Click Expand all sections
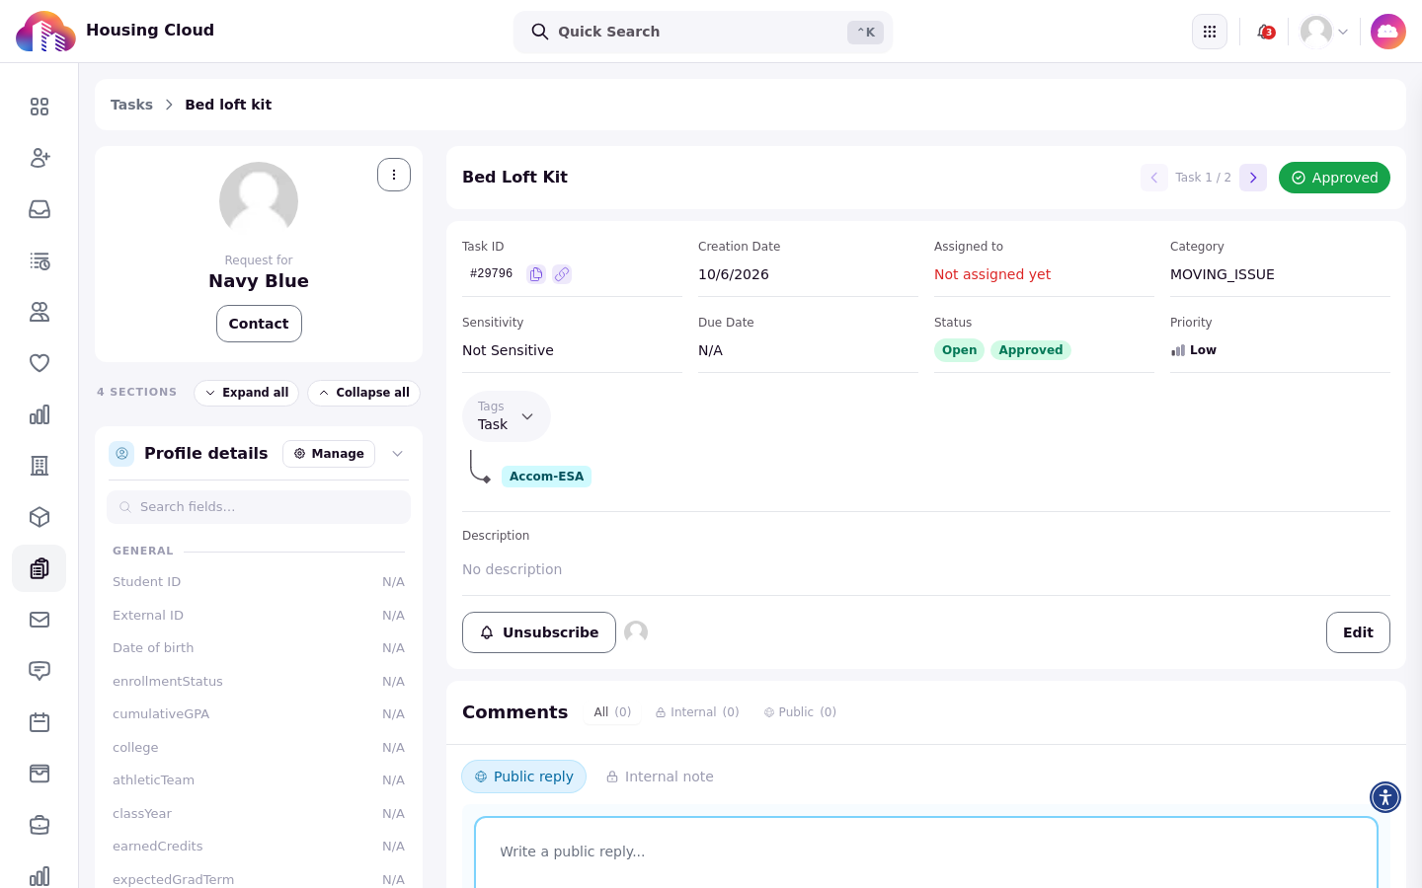Viewport: 1422px width, 888px height. 247,393
